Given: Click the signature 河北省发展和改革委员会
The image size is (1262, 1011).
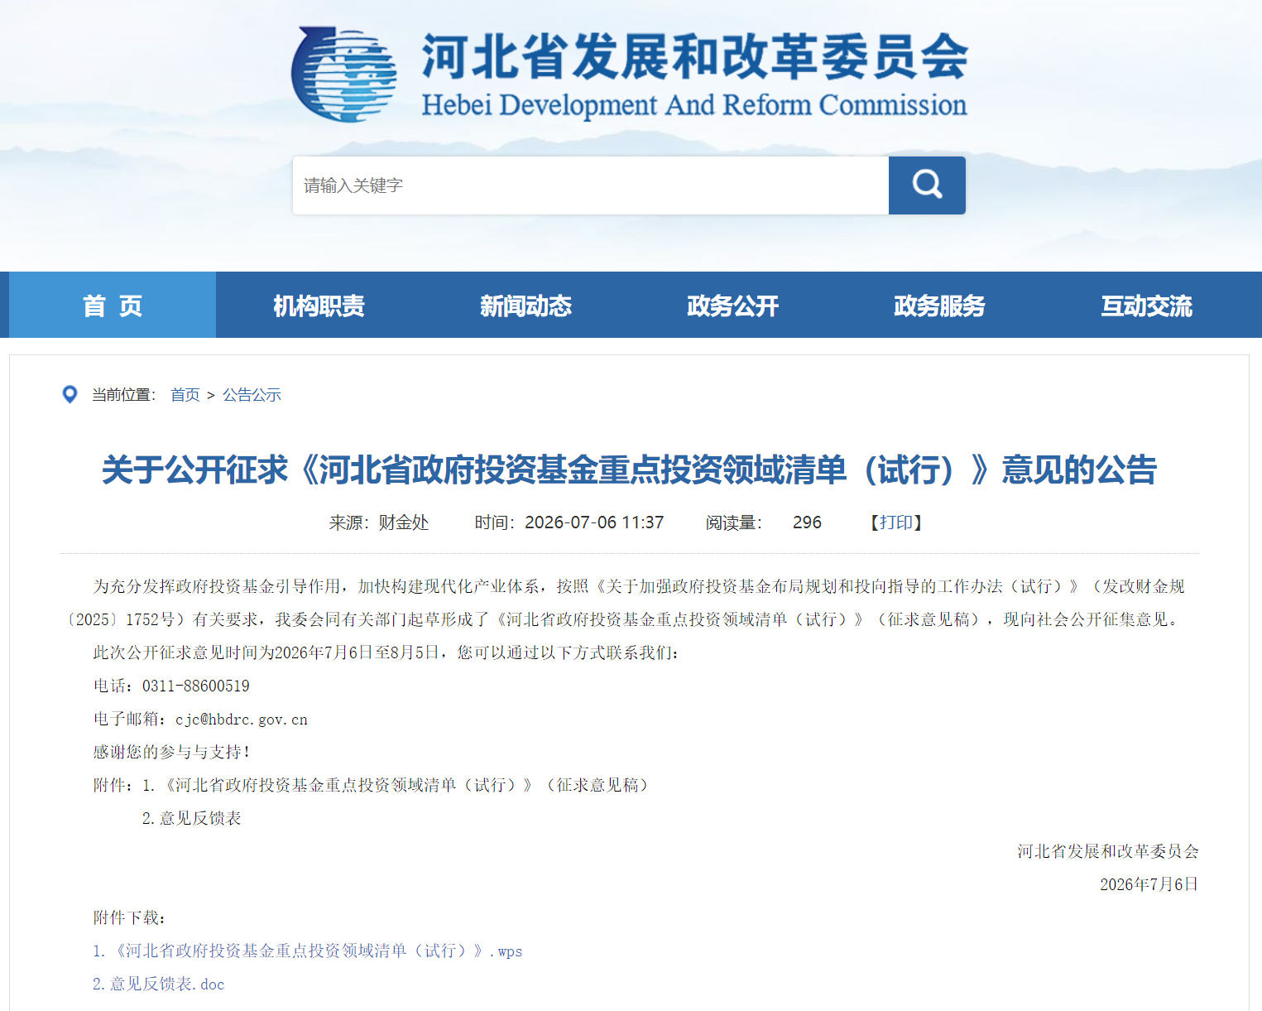Looking at the screenshot, I should click(1108, 851).
